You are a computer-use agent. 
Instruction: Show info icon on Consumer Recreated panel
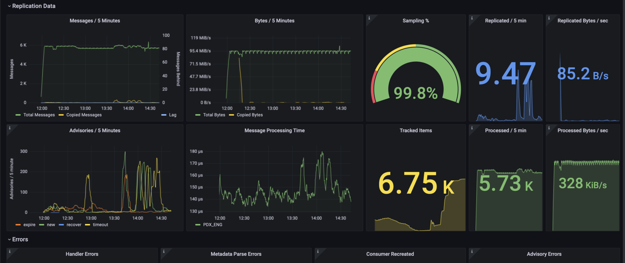click(318, 251)
